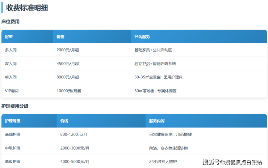Select the 床位费用 section heading
The height and width of the screenshot is (168, 268).
11,22
